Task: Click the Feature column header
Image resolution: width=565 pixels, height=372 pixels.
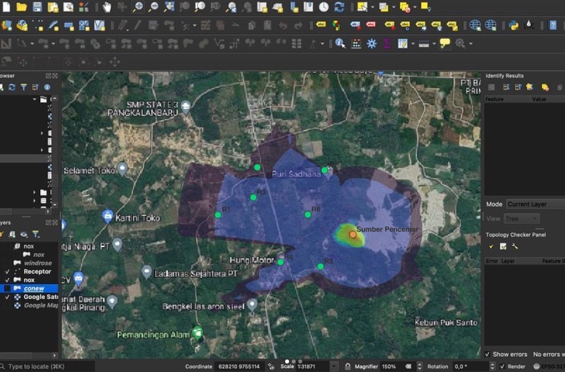Action: coord(507,99)
